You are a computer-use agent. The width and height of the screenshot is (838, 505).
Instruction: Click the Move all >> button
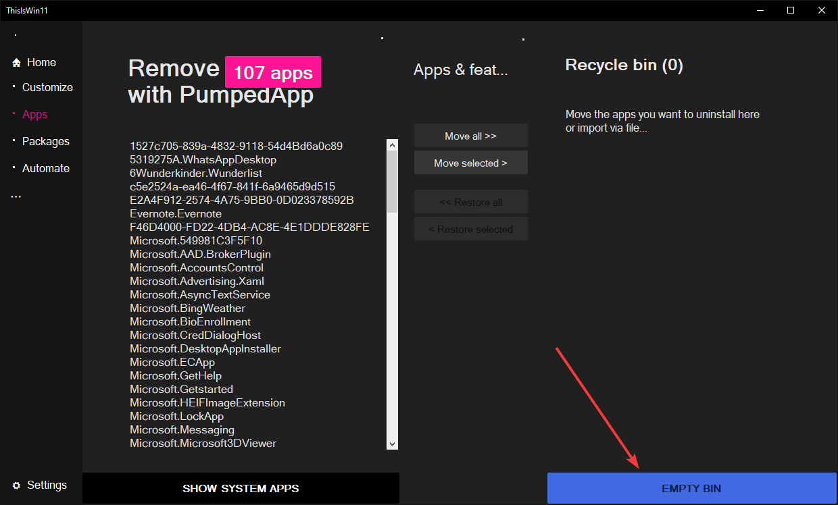click(x=471, y=136)
